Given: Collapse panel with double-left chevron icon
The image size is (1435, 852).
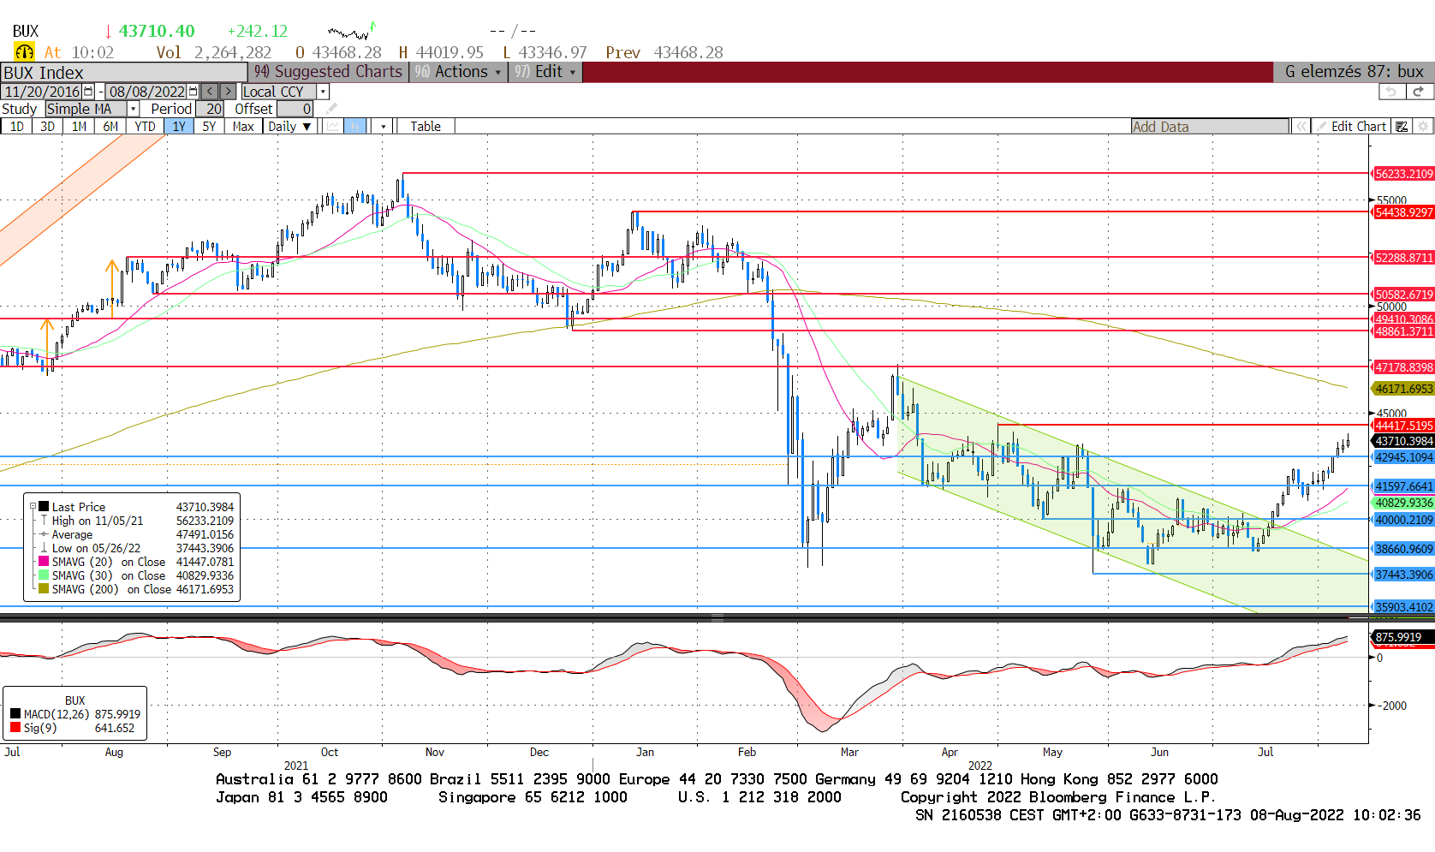Looking at the screenshot, I should tap(1301, 127).
